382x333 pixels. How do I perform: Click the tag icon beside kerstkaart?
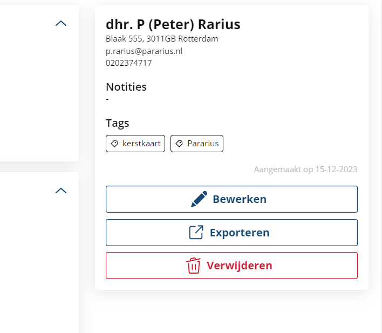pos(114,144)
